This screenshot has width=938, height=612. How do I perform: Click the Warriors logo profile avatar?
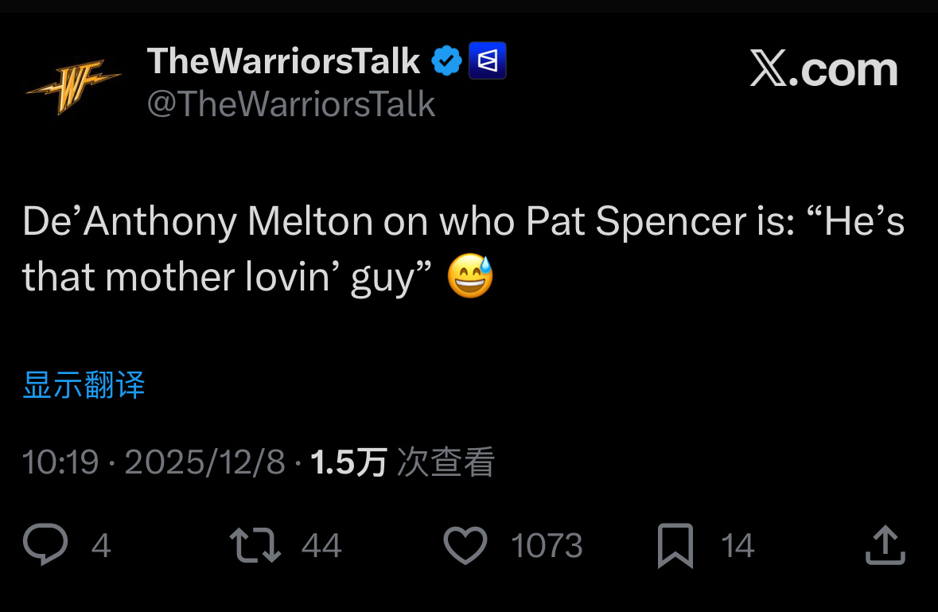coord(74,82)
